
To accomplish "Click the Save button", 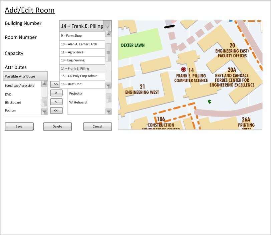I will coord(19,127).
